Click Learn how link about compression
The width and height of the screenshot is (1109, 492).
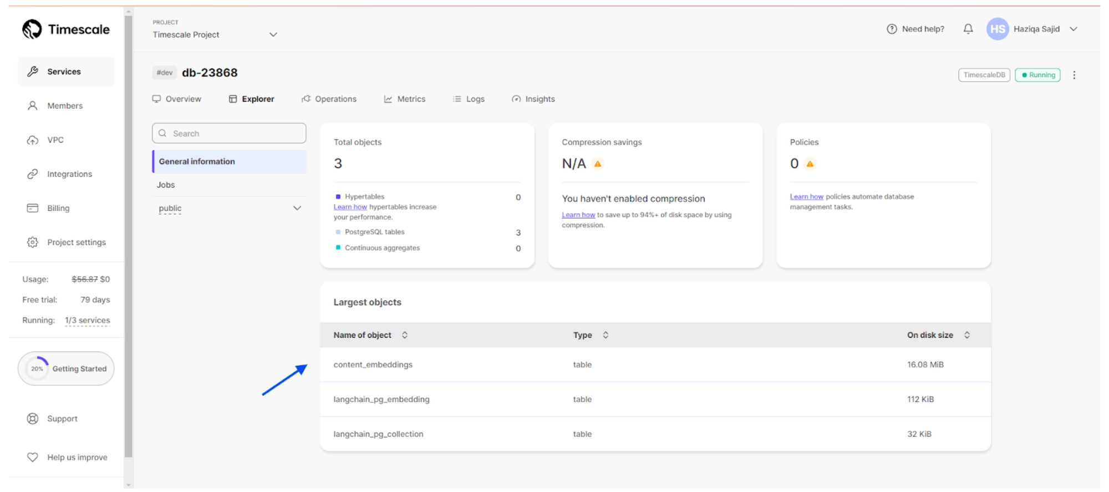coord(578,215)
